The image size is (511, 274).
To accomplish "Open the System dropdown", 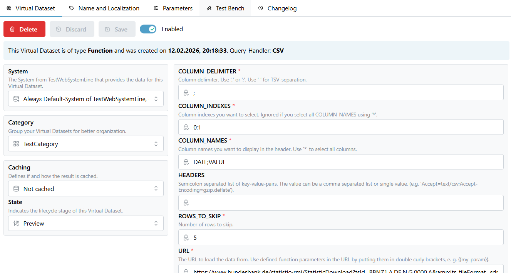I will [86, 99].
